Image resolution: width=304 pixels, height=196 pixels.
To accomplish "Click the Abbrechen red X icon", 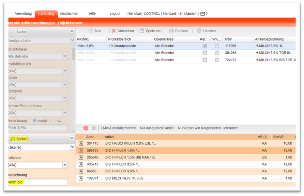I will click(114, 31).
